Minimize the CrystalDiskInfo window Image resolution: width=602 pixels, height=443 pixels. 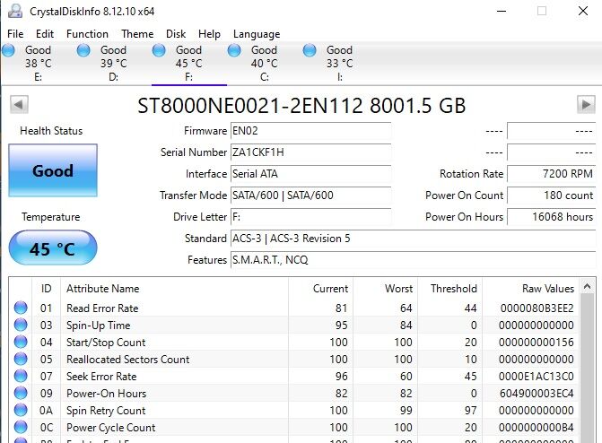[x=502, y=11]
